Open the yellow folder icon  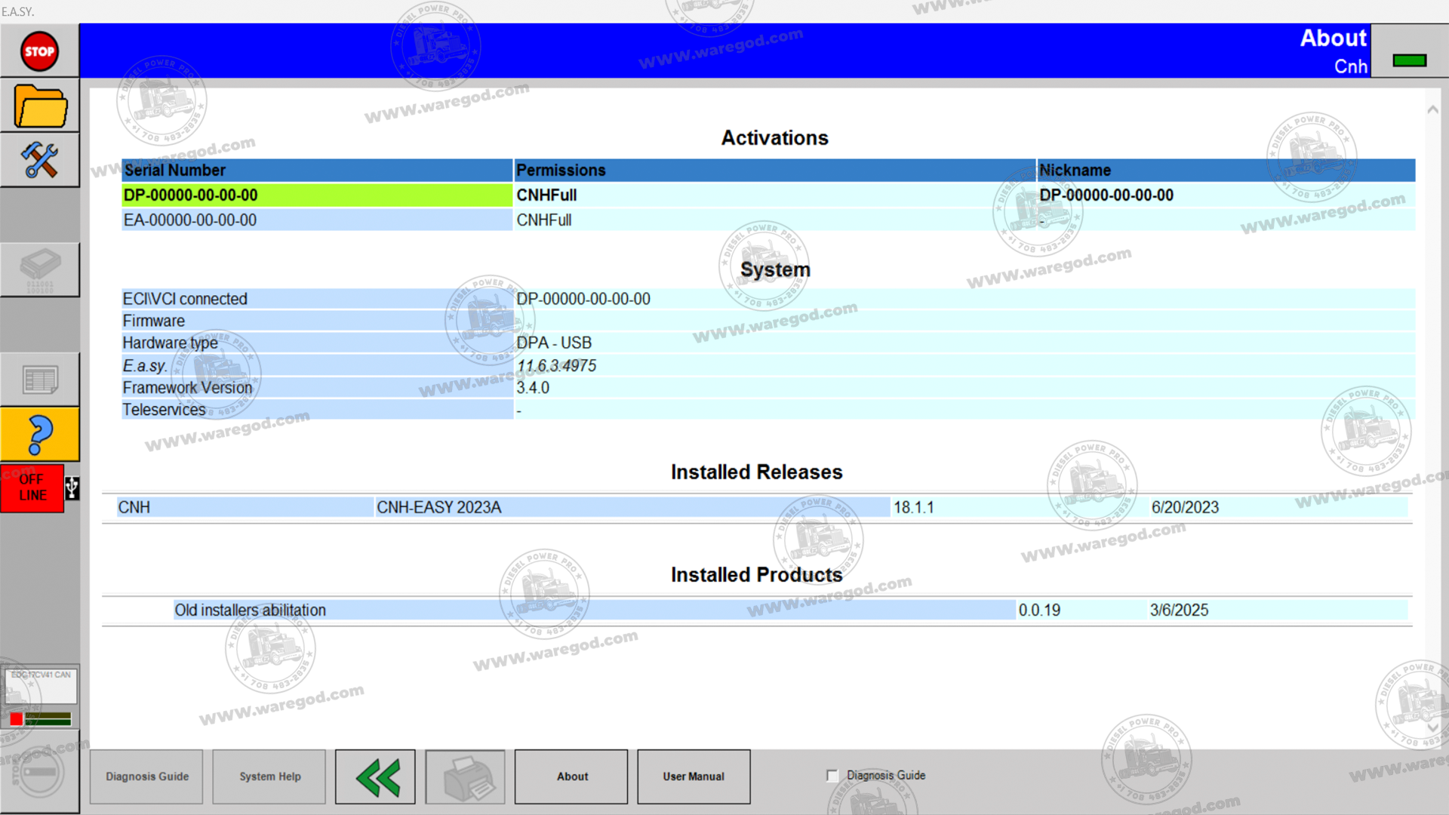click(x=39, y=106)
